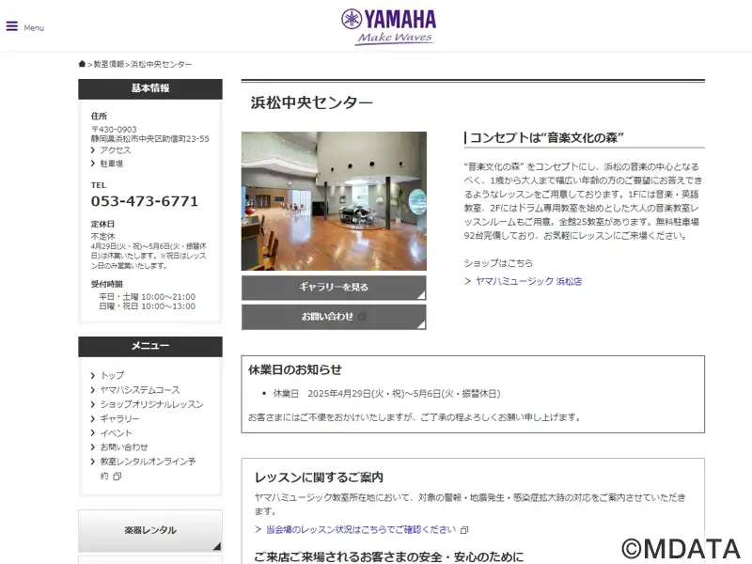752x564 pixels.
Task: Open the 駐車場 link
Action: (111, 164)
